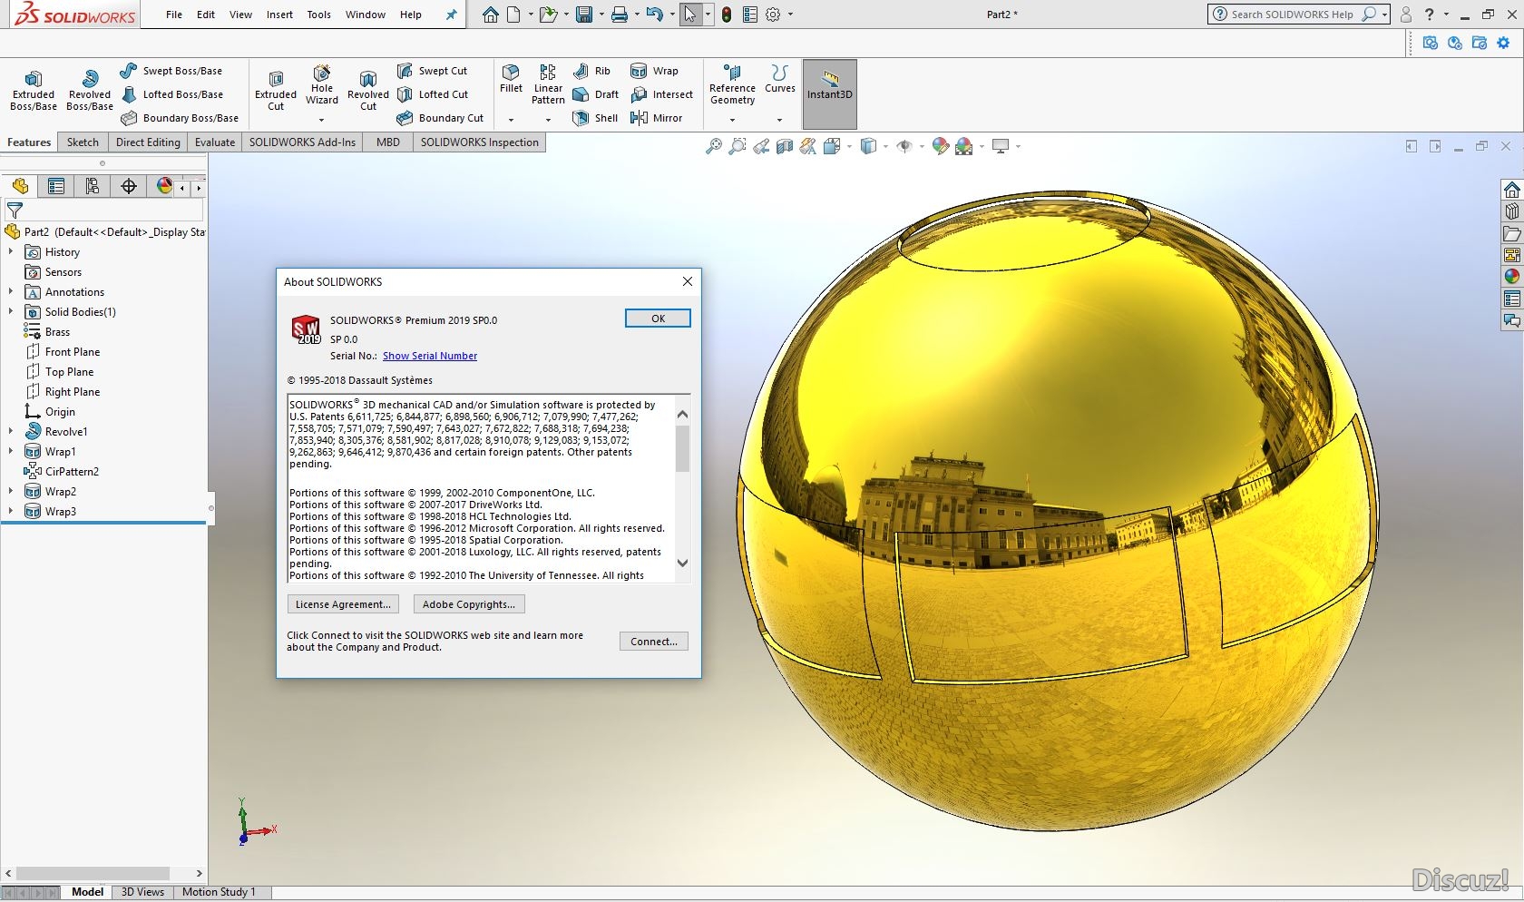1524x902 pixels.
Task: Pick the Boundary Boss/Base tool
Action: [180, 118]
